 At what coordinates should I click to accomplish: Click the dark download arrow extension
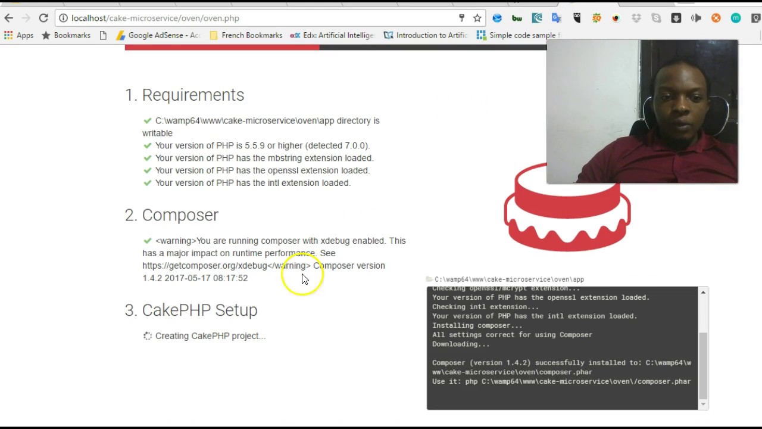tap(676, 18)
